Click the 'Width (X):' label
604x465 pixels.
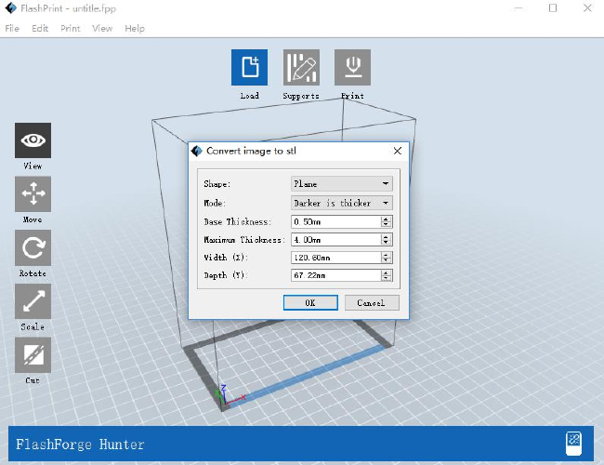(226, 258)
